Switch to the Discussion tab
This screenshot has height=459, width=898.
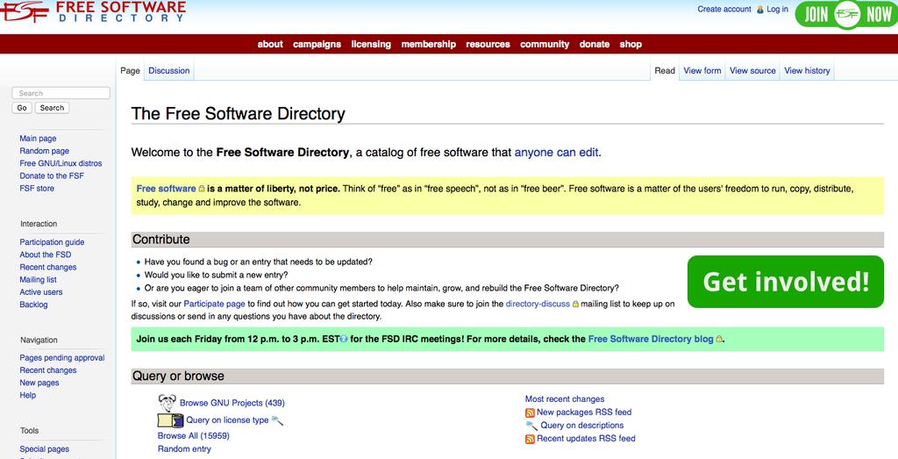pos(169,70)
